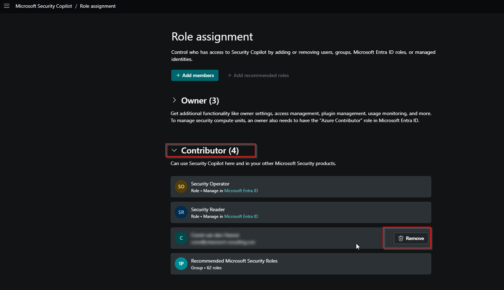The height and width of the screenshot is (290, 504).
Task: Click the SR avatar for Security Reader
Action: [181, 213]
